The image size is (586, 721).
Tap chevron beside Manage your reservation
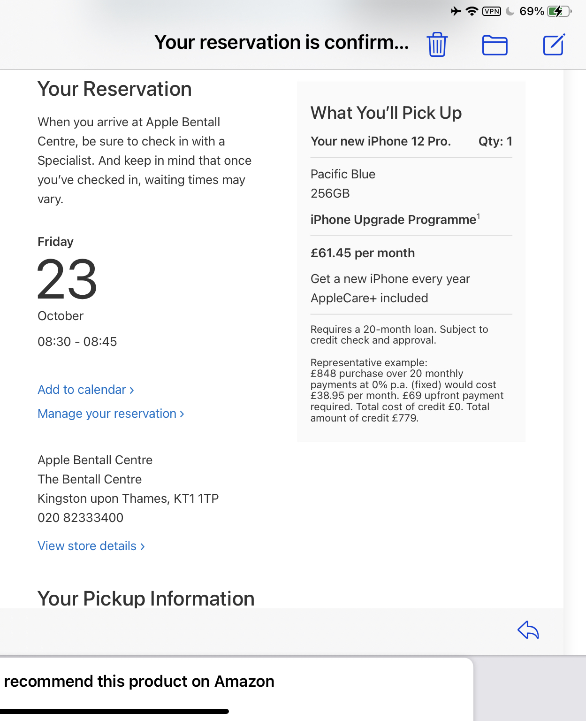click(182, 414)
